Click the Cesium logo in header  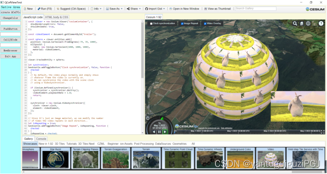[x=315, y=9]
